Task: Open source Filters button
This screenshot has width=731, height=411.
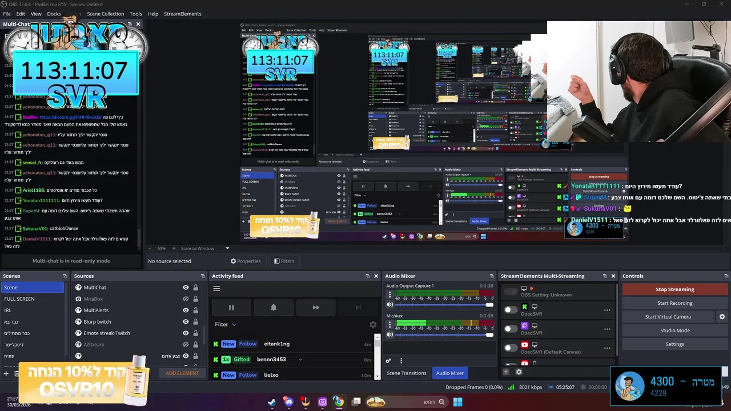Action: point(284,261)
